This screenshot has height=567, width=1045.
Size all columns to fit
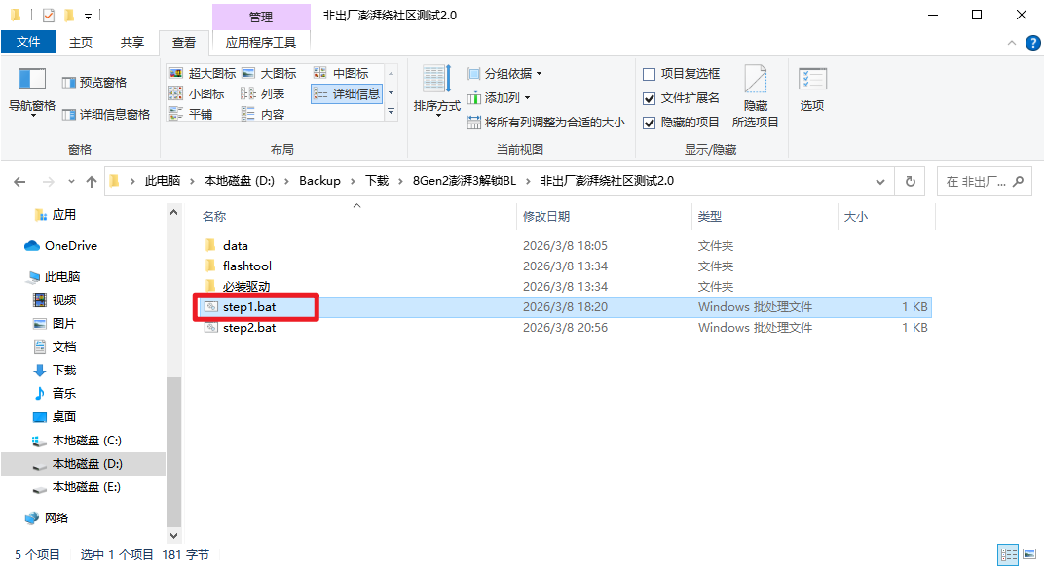pos(545,123)
